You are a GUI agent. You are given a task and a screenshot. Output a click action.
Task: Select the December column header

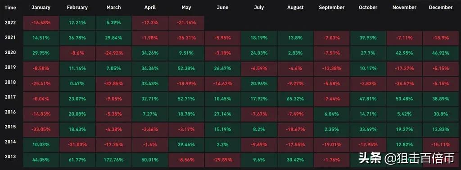point(440,8)
